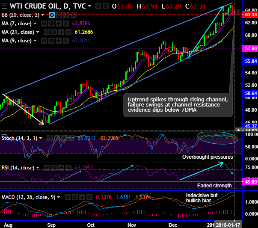Expand the MA (21, close) dropdown arrow
This screenshot has height=228, width=258.
point(38,32)
